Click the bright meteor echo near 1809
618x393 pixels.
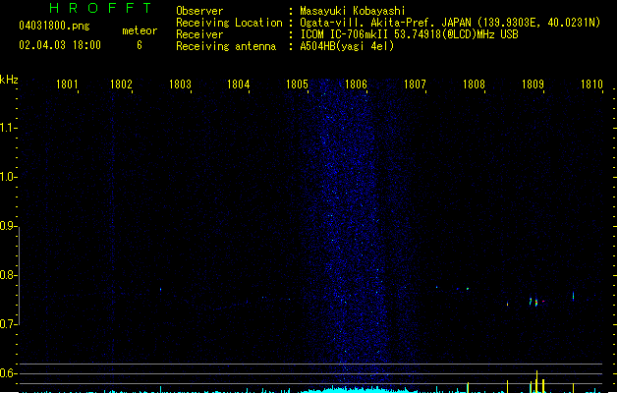click(x=536, y=303)
